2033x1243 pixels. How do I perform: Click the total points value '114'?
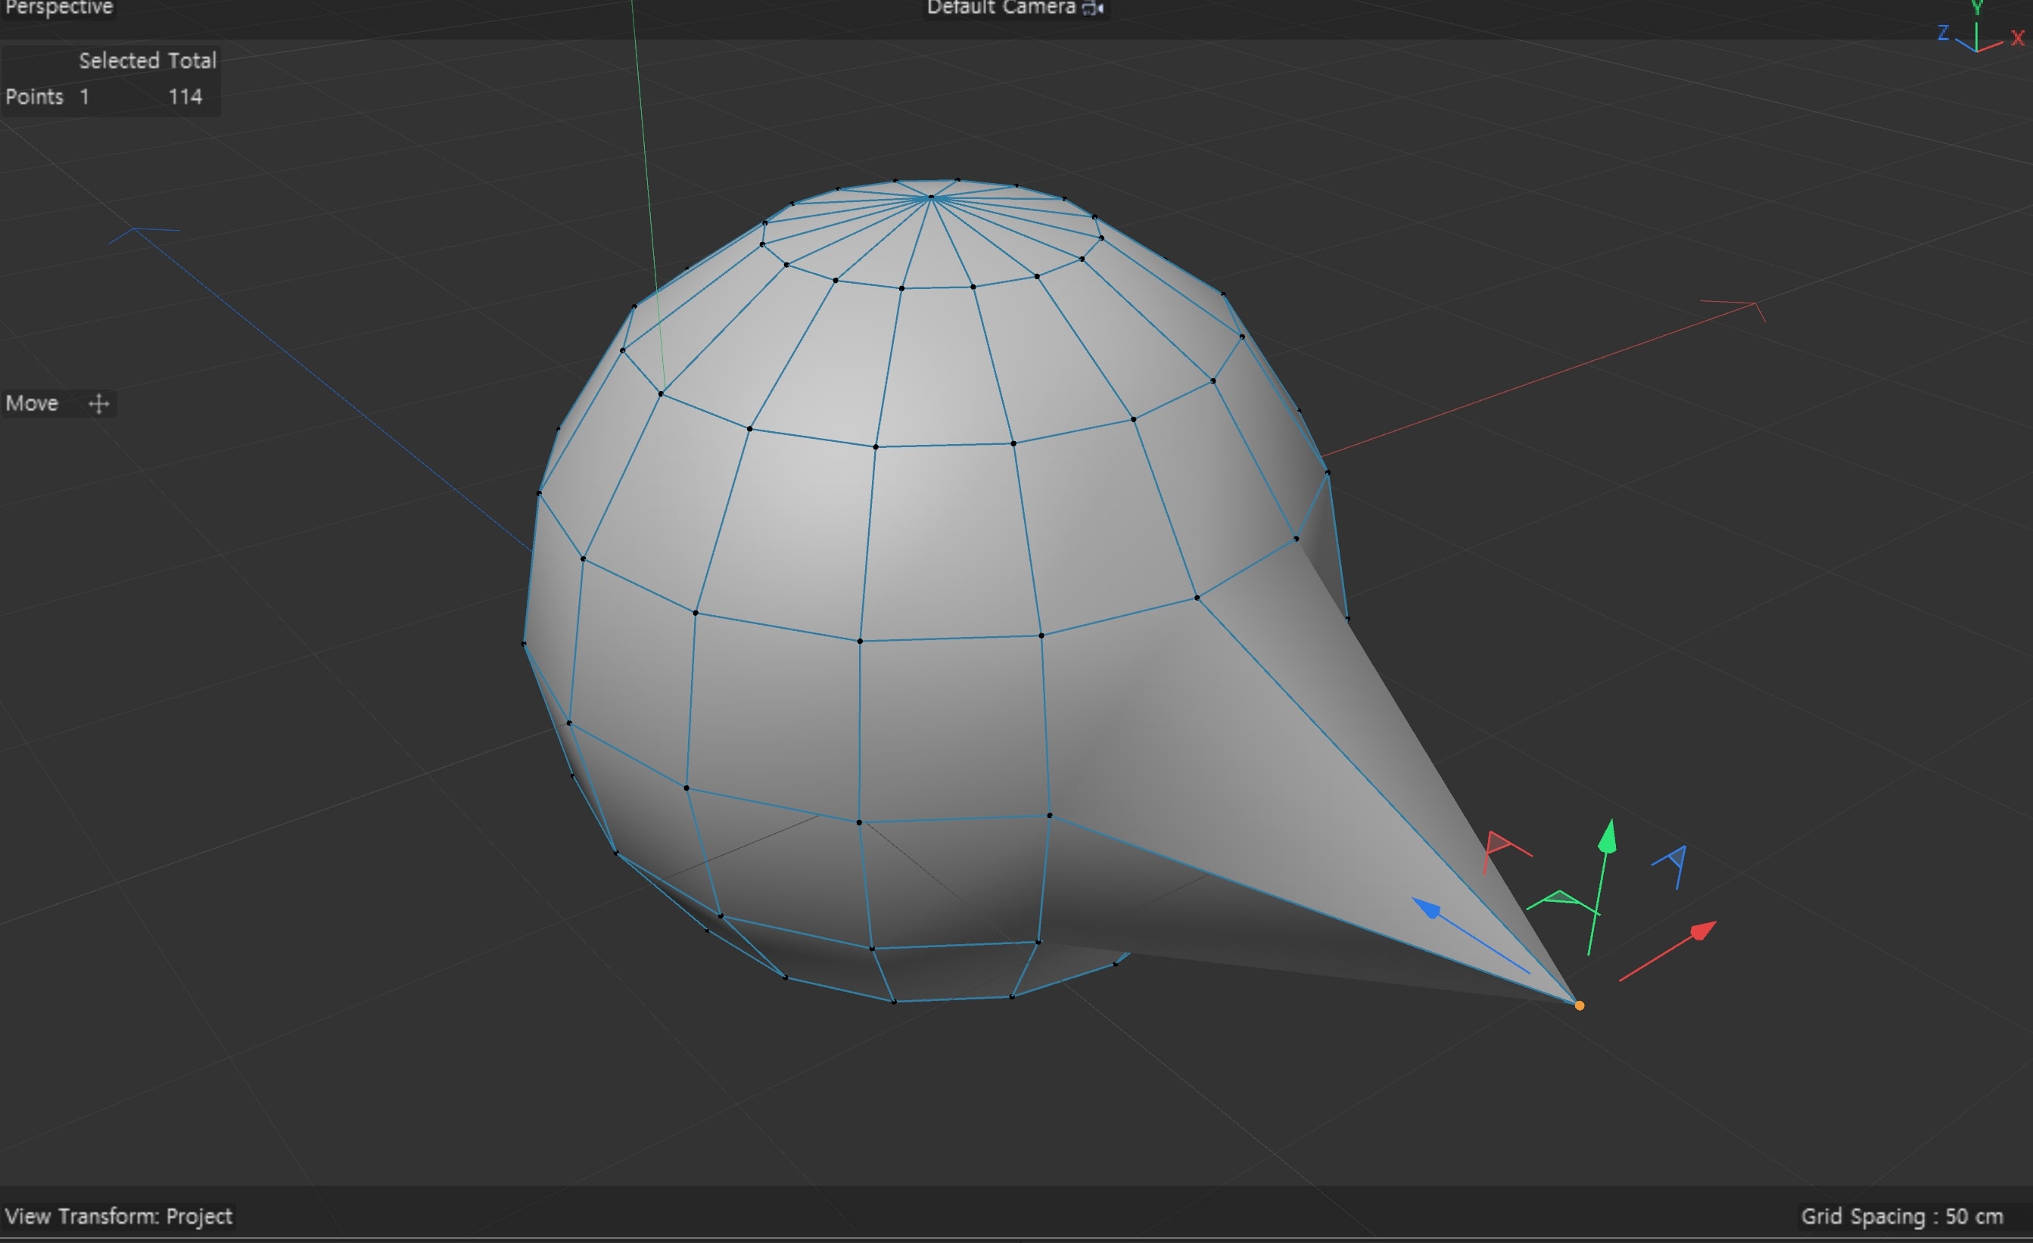[185, 97]
